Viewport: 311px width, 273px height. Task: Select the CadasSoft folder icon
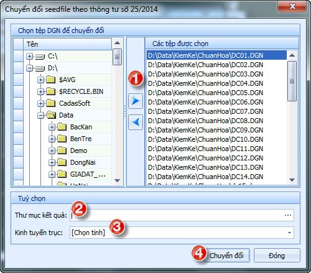(x=50, y=103)
